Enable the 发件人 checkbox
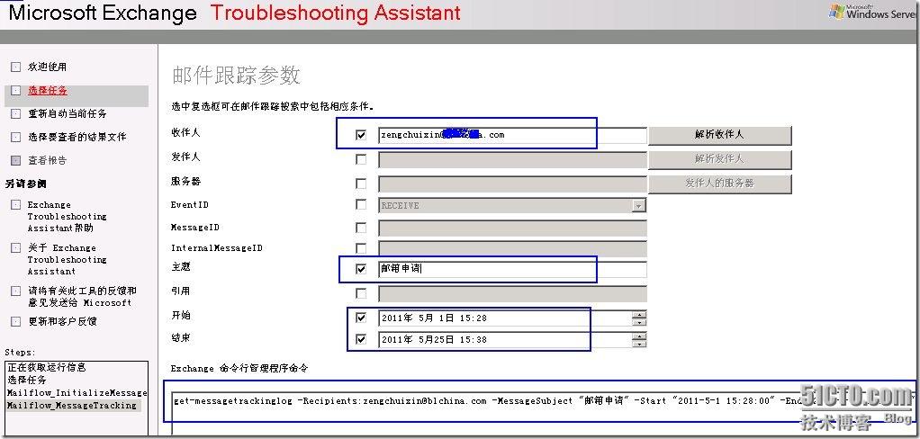Viewport: 920px width, 439px height. pos(361,159)
